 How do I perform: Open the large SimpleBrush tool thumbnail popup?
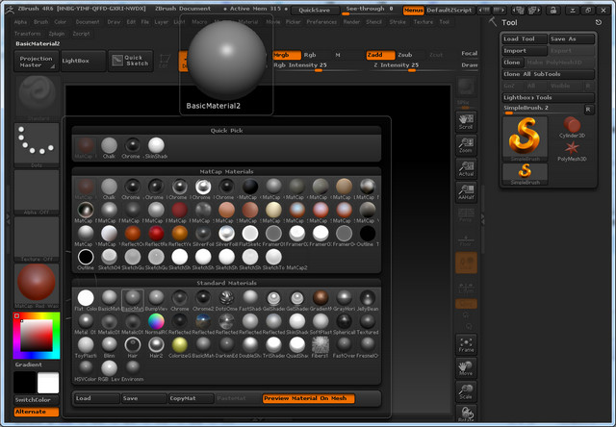[525, 138]
